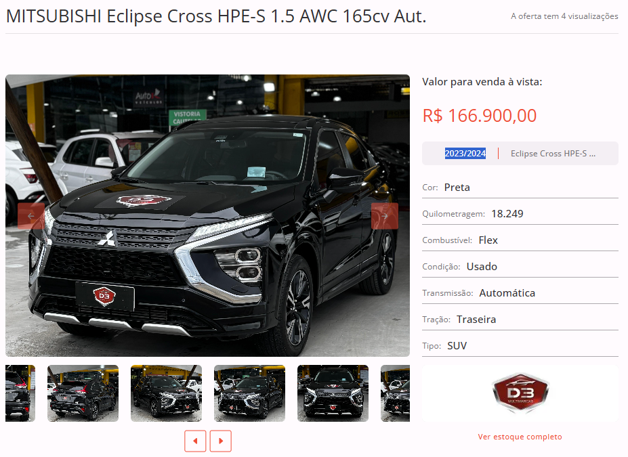
Task: Click the Quilometragem 18.249 row
Action: (520, 214)
